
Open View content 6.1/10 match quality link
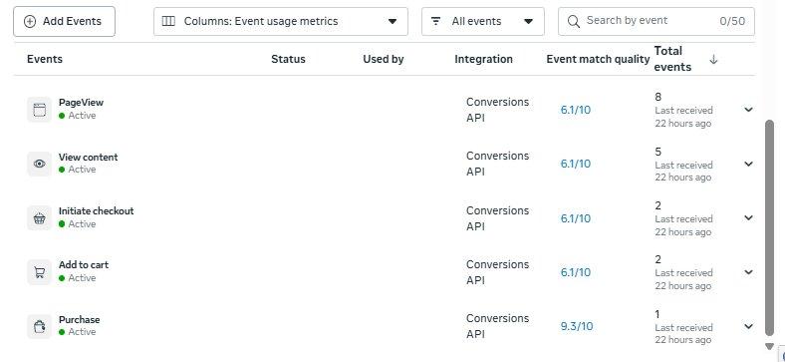coord(575,164)
